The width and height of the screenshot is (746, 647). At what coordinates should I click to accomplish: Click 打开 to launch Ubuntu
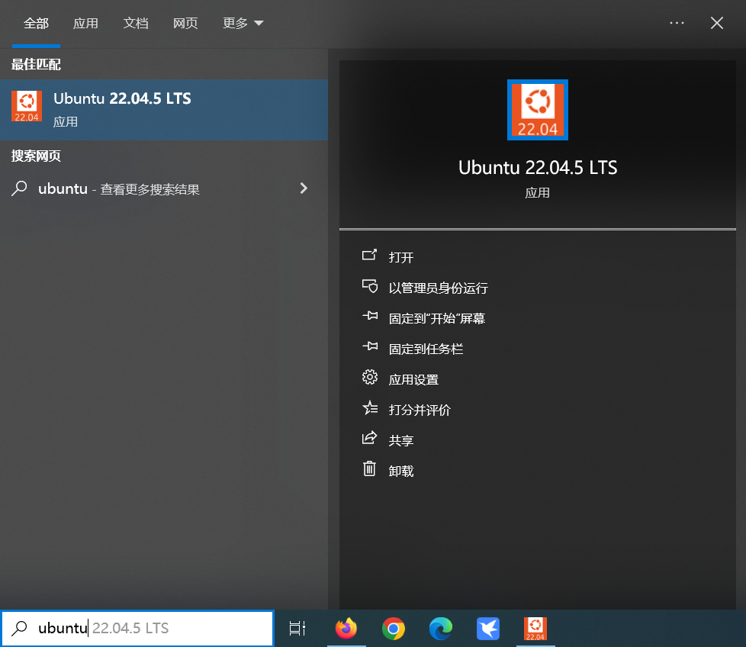point(400,257)
